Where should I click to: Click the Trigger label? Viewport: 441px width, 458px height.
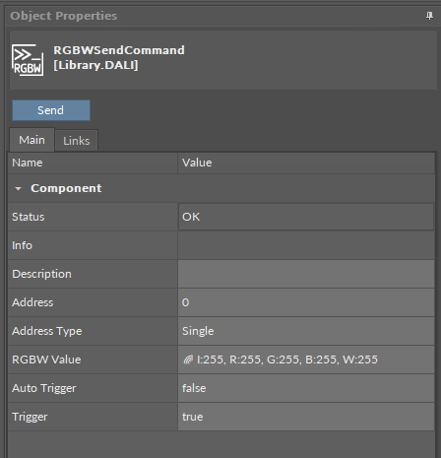coord(30,417)
